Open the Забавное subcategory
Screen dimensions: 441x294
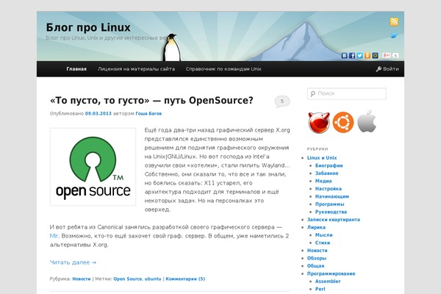pyautogui.click(x=327, y=173)
